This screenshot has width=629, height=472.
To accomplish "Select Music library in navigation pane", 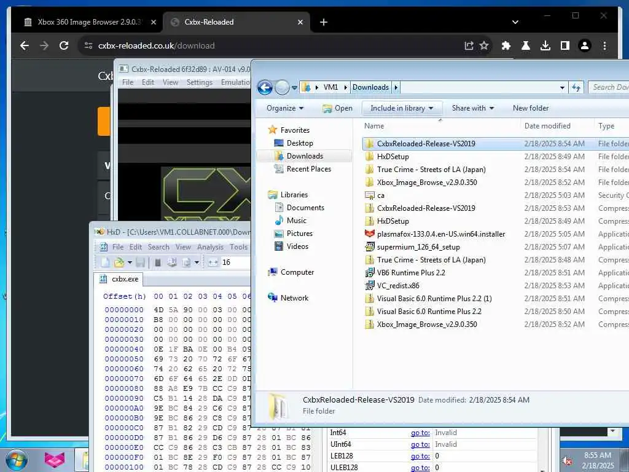I will [x=296, y=221].
